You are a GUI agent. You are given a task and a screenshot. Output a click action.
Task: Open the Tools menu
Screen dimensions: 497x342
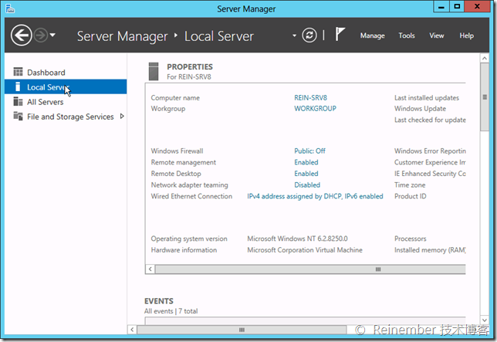coord(407,36)
